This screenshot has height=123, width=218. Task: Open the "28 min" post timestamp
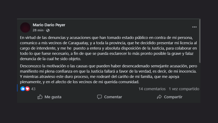(x=38, y=30)
